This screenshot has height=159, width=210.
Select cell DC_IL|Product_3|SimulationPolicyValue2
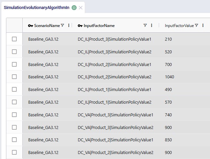(115, 52)
